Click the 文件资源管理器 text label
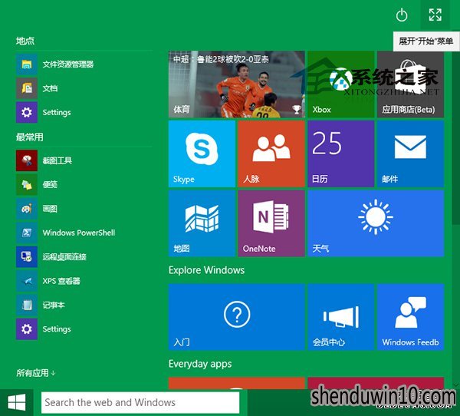The height and width of the screenshot is (416, 460). point(68,64)
